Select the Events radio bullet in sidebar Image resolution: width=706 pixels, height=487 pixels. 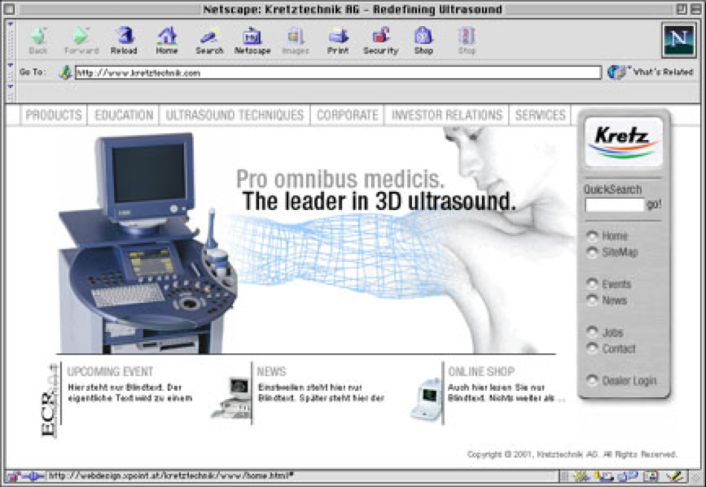(592, 284)
